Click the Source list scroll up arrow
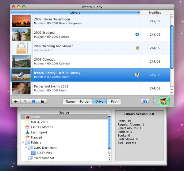This screenshot has height=171, width=184. (109, 155)
